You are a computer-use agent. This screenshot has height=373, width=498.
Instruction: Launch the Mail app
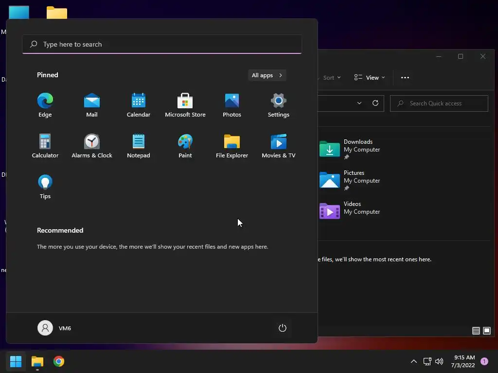click(92, 105)
